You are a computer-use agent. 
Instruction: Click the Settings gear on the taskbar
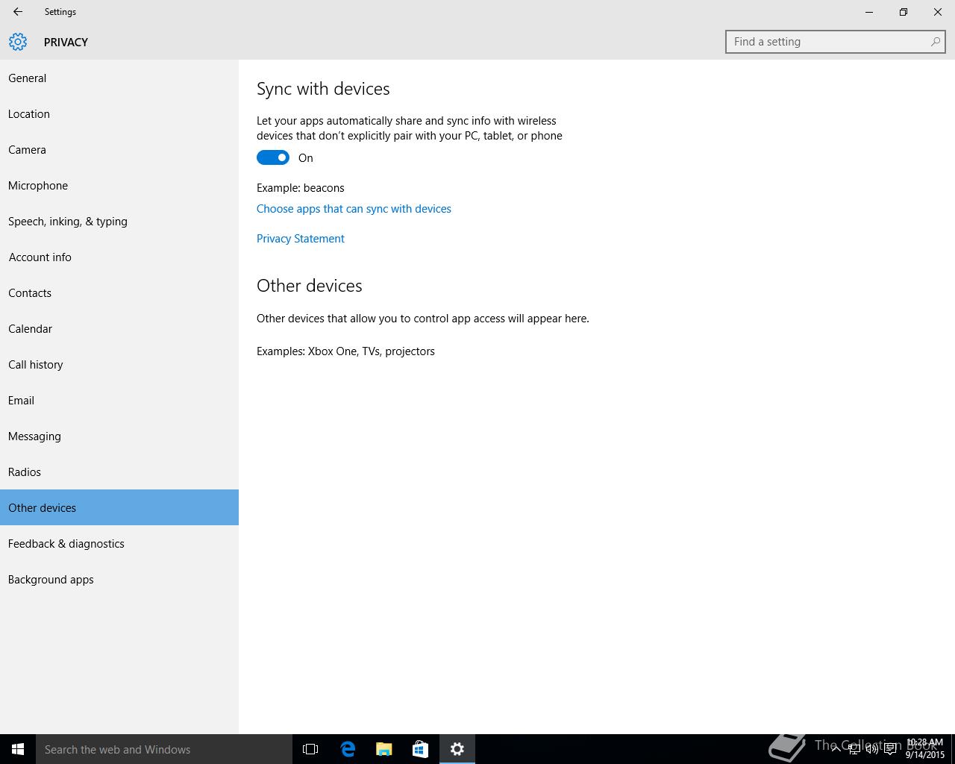pyautogui.click(x=457, y=749)
